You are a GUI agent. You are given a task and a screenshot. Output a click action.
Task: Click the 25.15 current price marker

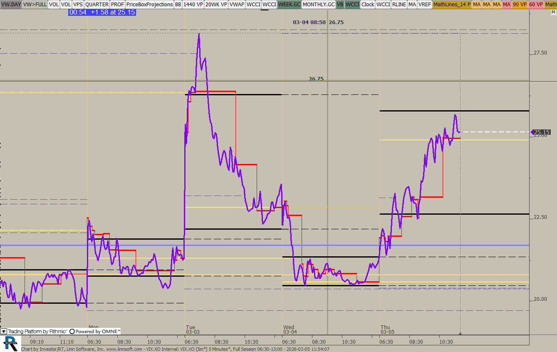tap(541, 132)
